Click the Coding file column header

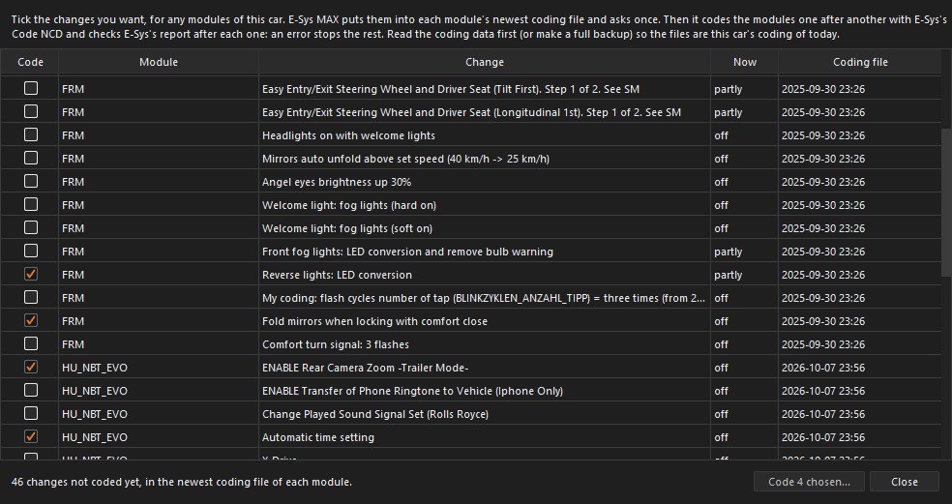click(x=860, y=62)
